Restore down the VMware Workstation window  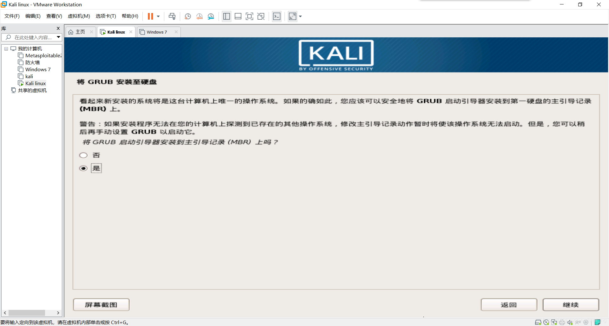point(580,4)
